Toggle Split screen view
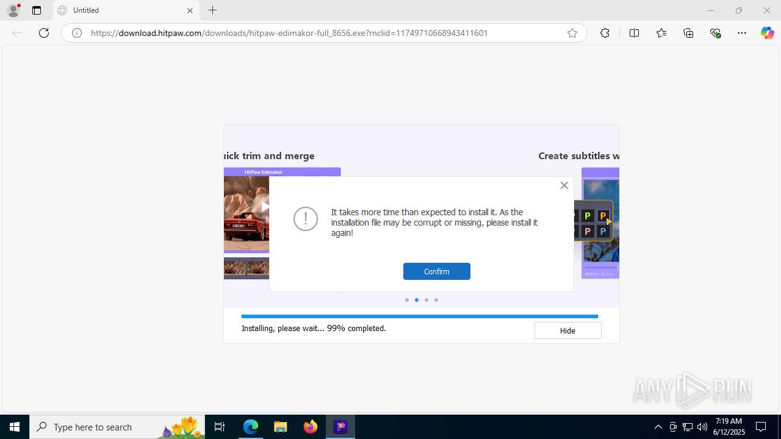This screenshot has width=781, height=439. pyautogui.click(x=634, y=33)
